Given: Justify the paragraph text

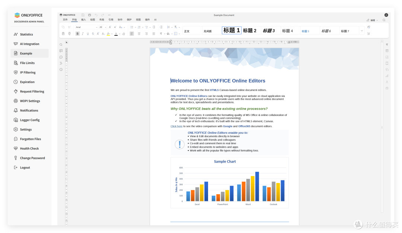Looking at the screenshot, I should (x=154, y=34).
